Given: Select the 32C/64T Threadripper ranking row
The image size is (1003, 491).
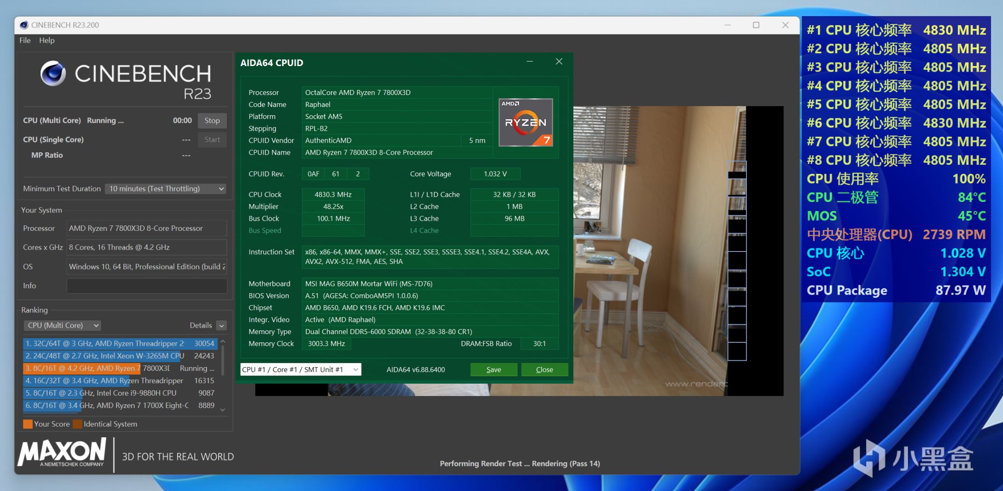Looking at the screenshot, I should tap(120, 343).
